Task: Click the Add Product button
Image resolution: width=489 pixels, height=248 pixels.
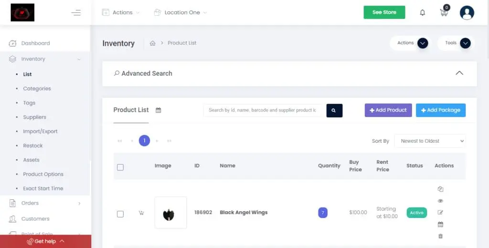Action: tap(388, 110)
